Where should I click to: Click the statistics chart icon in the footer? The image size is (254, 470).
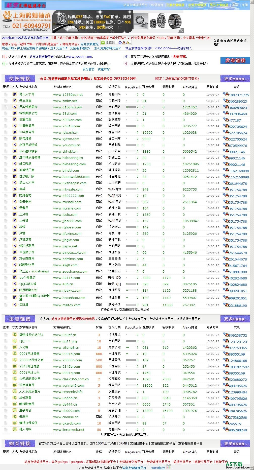(169, 466)
